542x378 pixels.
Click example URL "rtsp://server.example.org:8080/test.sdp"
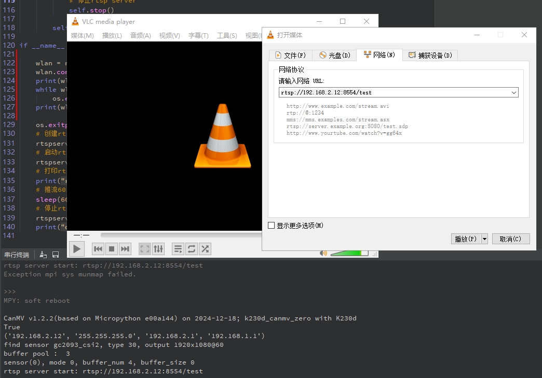click(347, 127)
